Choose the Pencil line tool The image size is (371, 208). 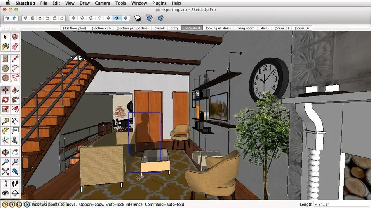[15, 59]
